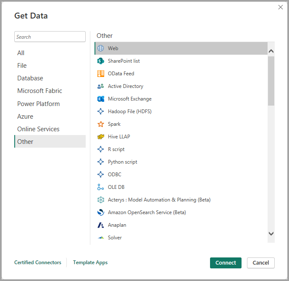Click the OData Feed orange icon
Viewport: 289px width, 281px height.
[x=101, y=74]
